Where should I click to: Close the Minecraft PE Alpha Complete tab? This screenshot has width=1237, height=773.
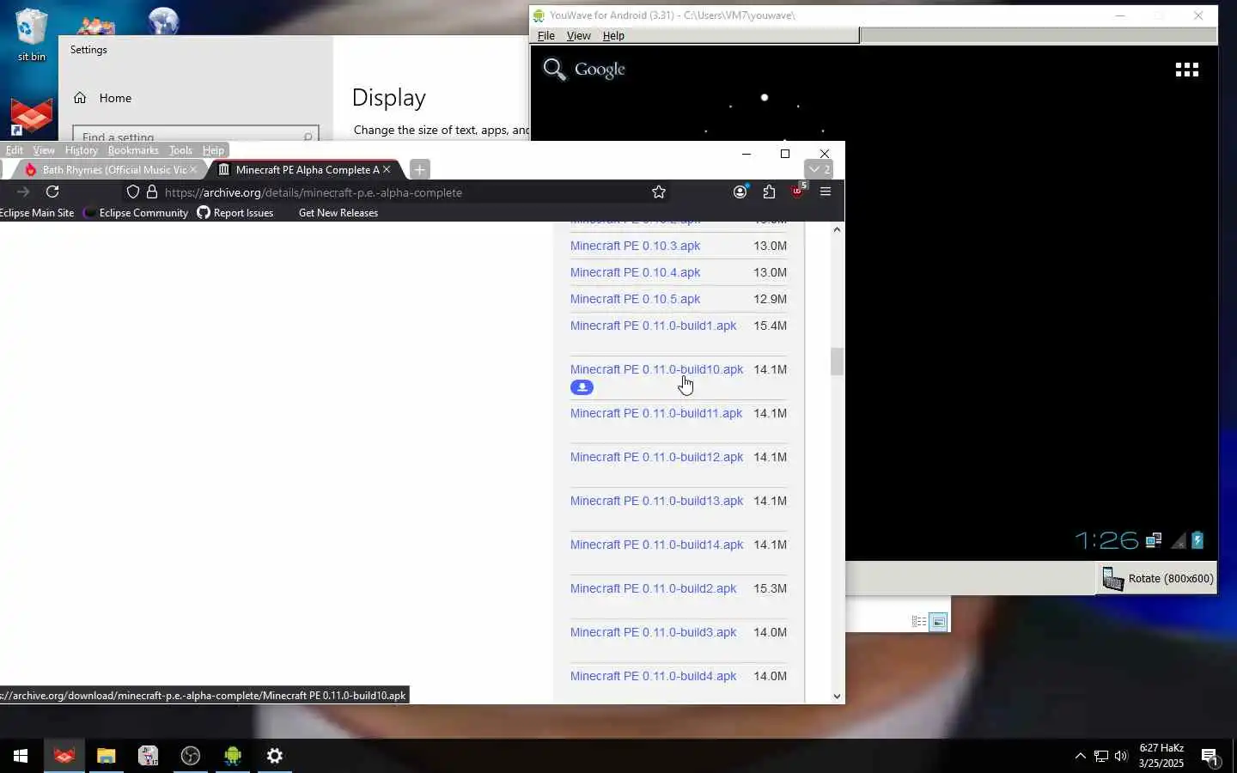(387, 169)
